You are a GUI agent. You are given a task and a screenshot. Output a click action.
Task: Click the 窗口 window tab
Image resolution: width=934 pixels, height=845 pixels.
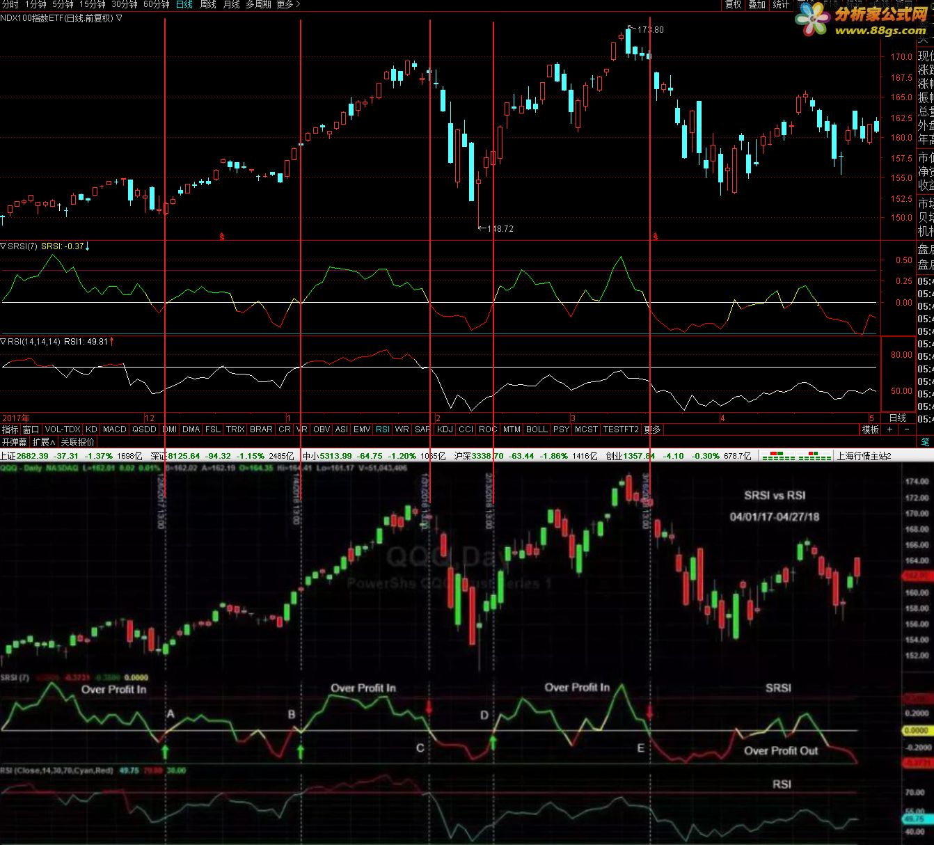click(x=31, y=429)
